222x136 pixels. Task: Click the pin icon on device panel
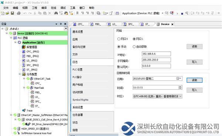click(x=61, y=24)
